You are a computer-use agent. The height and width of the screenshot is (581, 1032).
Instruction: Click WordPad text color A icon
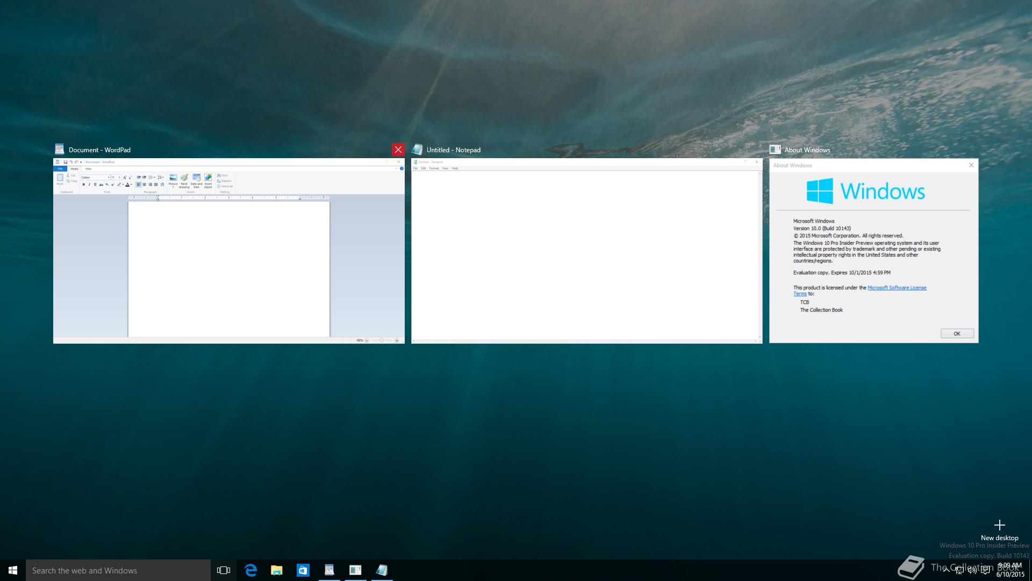[127, 185]
